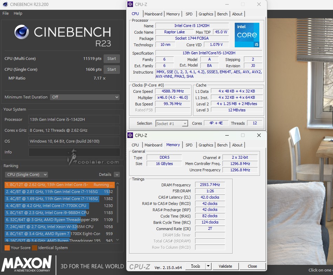Screen dimensions: 333x275
Task: Select ranking row 7 Intel Xeon W-3265M
Action: [59, 227]
